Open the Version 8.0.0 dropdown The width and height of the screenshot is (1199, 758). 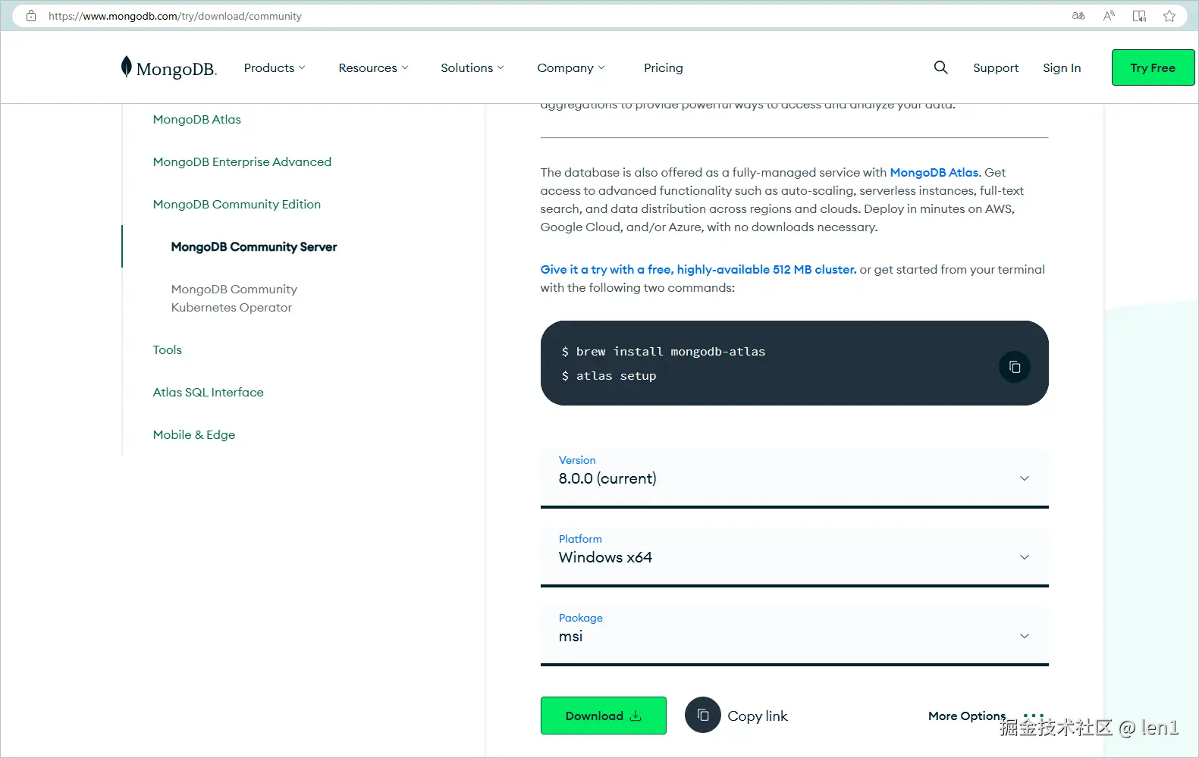pyautogui.click(x=794, y=478)
